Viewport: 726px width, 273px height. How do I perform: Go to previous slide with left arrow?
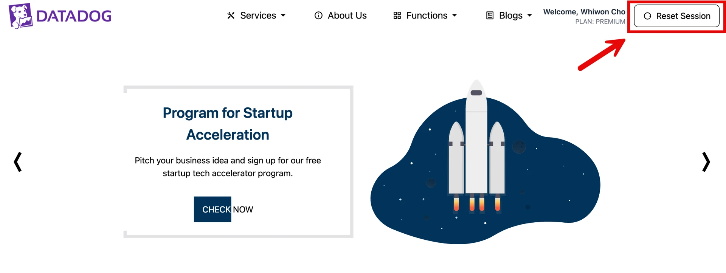click(x=18, y=162)
